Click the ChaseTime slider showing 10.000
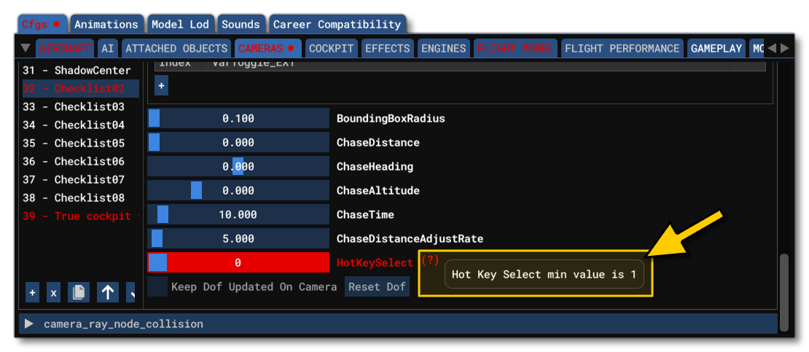The width and height of the screenshot is (809, 352). pyautogui.click(x=238, y=215)
